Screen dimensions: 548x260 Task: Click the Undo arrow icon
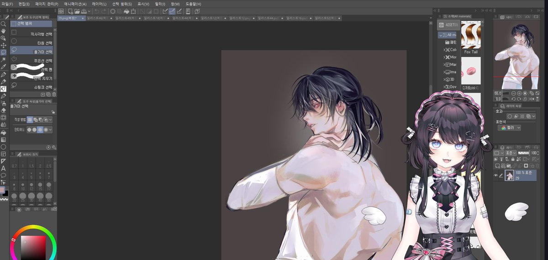coord(97,11)
